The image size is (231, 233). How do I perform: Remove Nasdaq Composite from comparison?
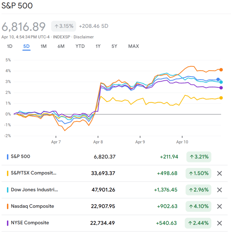coord(219,207)
